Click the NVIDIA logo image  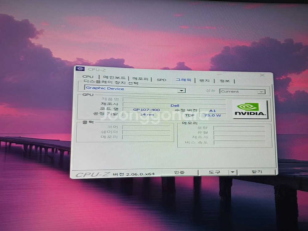[250, 109]
